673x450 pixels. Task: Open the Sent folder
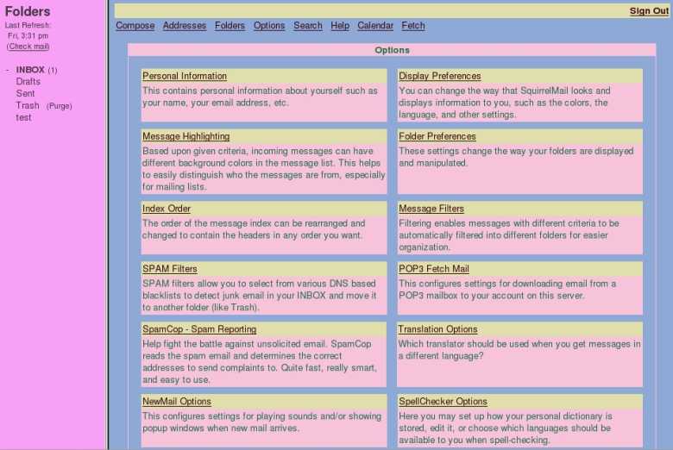pyautogui.click(x=25, y=94)
